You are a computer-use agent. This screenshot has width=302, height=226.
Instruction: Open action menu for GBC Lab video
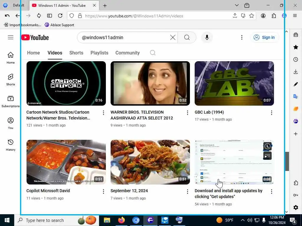click(272, 113)
